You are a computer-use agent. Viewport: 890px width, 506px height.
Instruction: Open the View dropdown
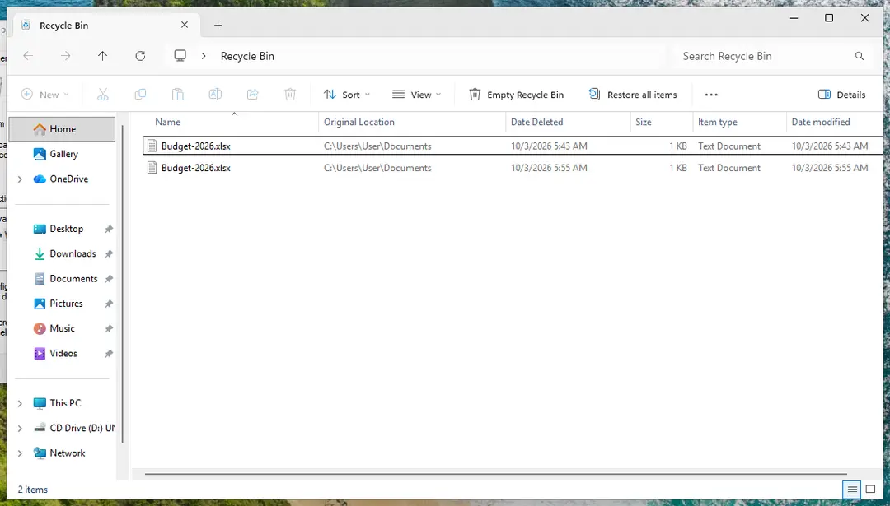pos(417,95)
